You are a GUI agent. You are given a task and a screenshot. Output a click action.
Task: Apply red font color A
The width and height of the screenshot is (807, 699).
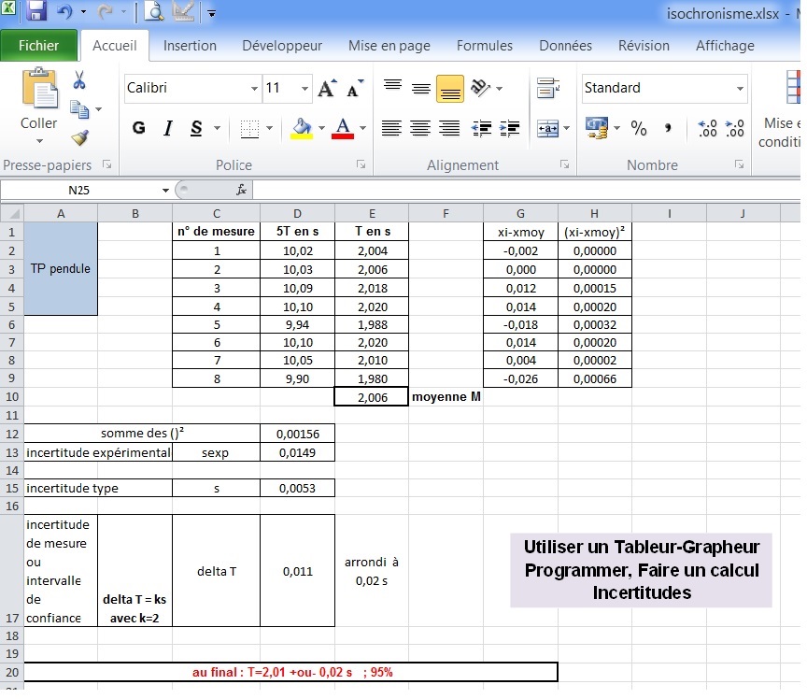pos(343,128)
